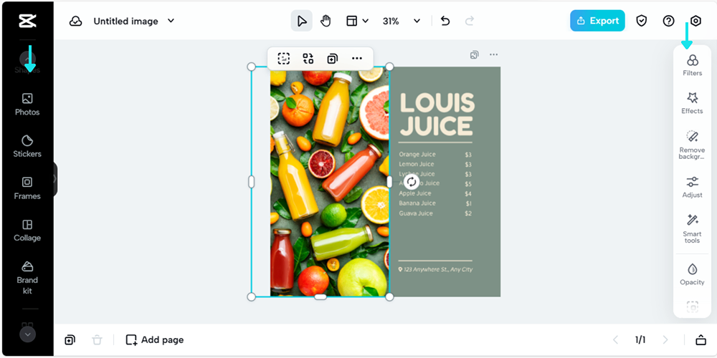Image resolution: width=717 pixels, height=358 pixels.
Task: Open Smart tools
Action: coord(693,228)
